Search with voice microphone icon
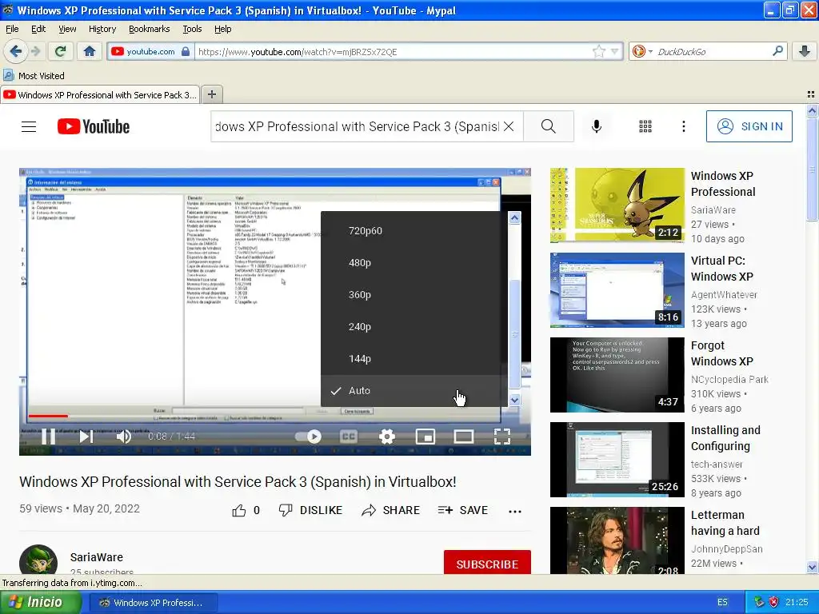The width and height of the screenshot is (819, 614). click(x=596, y=126)
